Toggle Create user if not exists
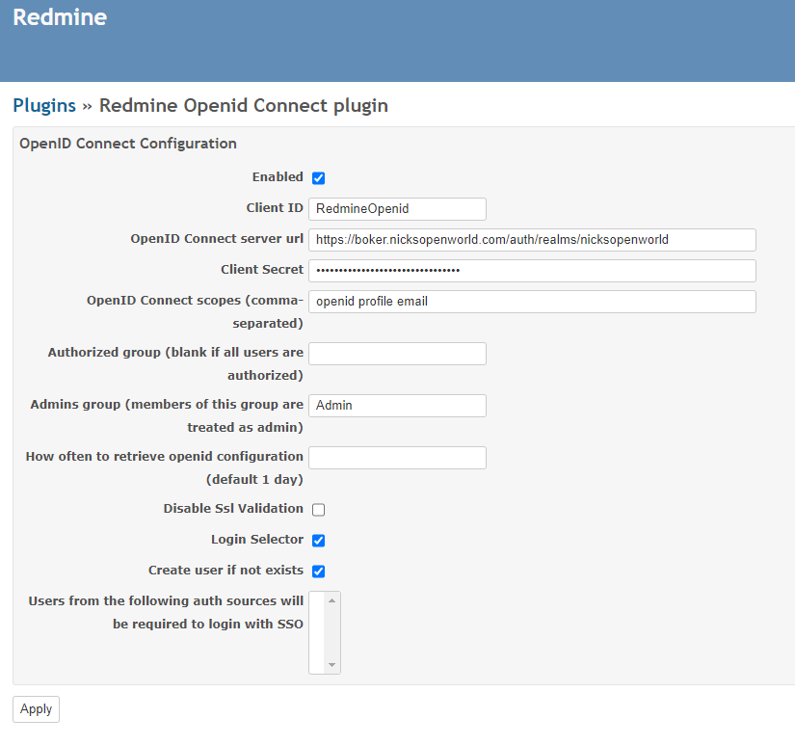 318,571
